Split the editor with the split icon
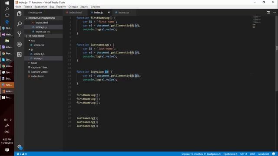The image size is (278, 156). coord(268,13)
